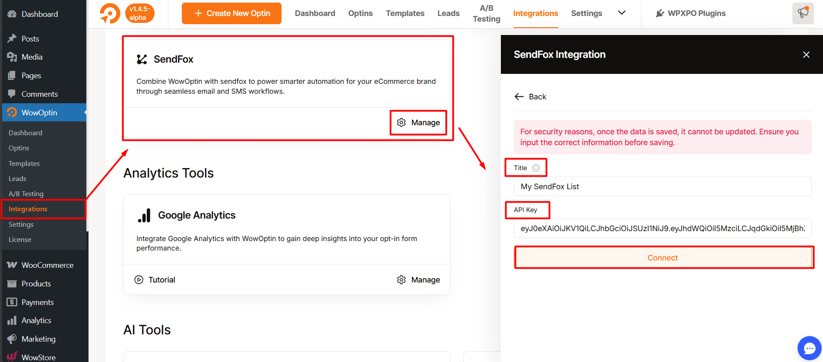Open Optins in WowOptin submenu
This screenshot has height=362, width=823.
coord(19,148)
